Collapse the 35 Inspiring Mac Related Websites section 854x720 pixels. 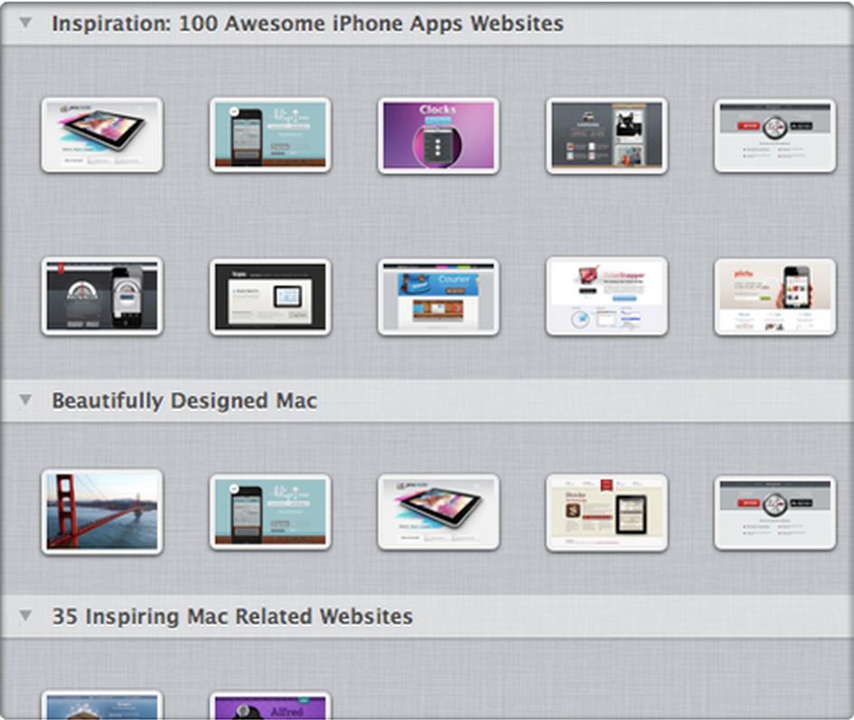25,615
